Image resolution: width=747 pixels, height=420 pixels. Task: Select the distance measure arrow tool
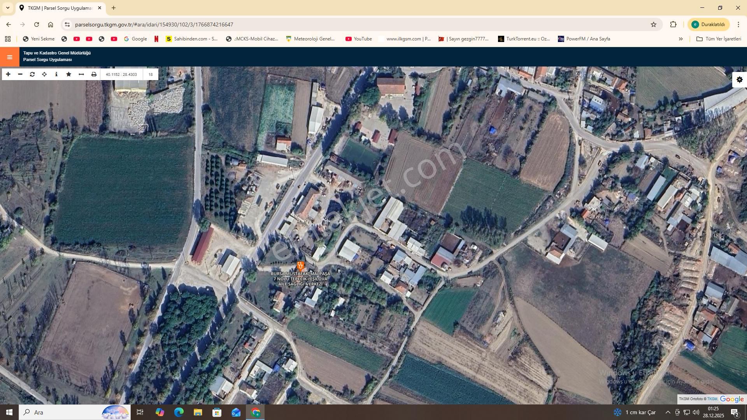[81, 74]
